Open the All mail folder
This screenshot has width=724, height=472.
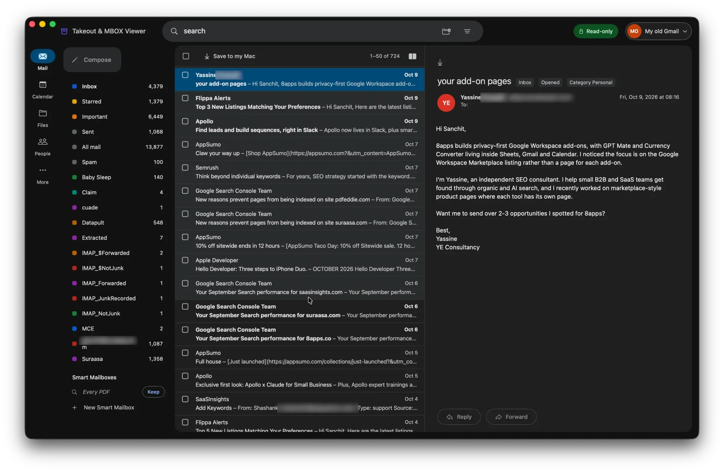pos(118,147)
